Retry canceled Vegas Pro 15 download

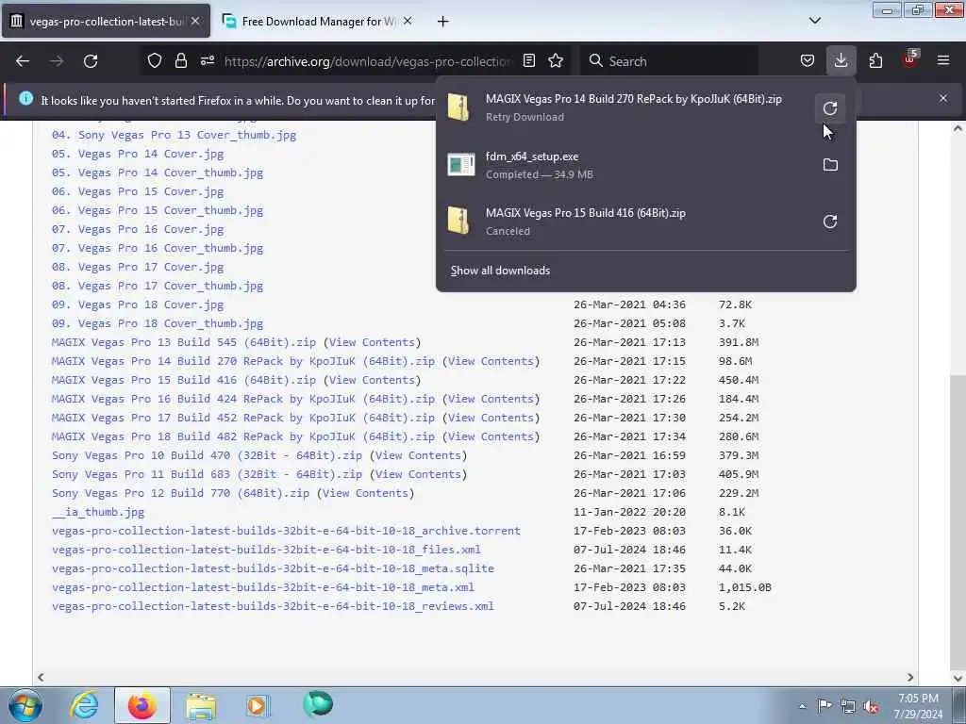point(830,222)
